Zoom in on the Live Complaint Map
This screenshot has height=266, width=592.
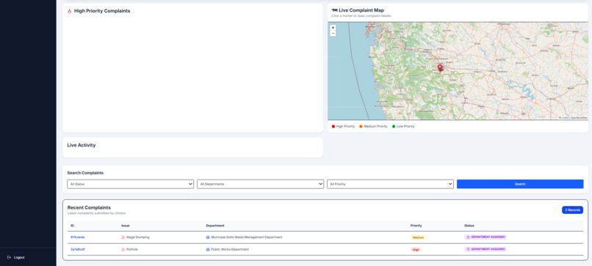(x=333, y=28)
